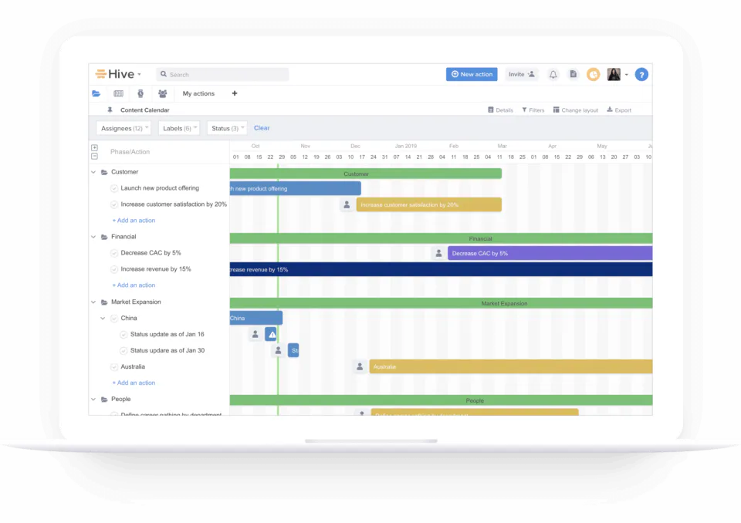
Task: Mark Launch new product offering complete
Action: click(x=113, y=187)
